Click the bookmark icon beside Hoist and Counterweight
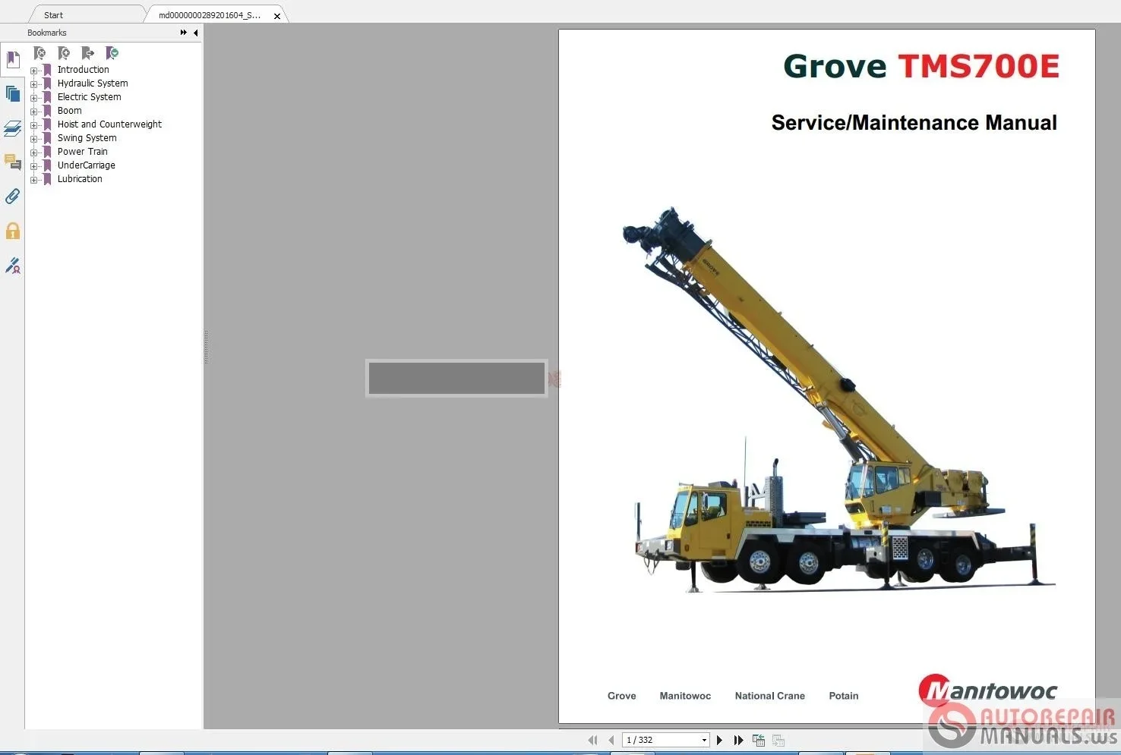Screen dimensions: 1121x755 click(48, 124)
